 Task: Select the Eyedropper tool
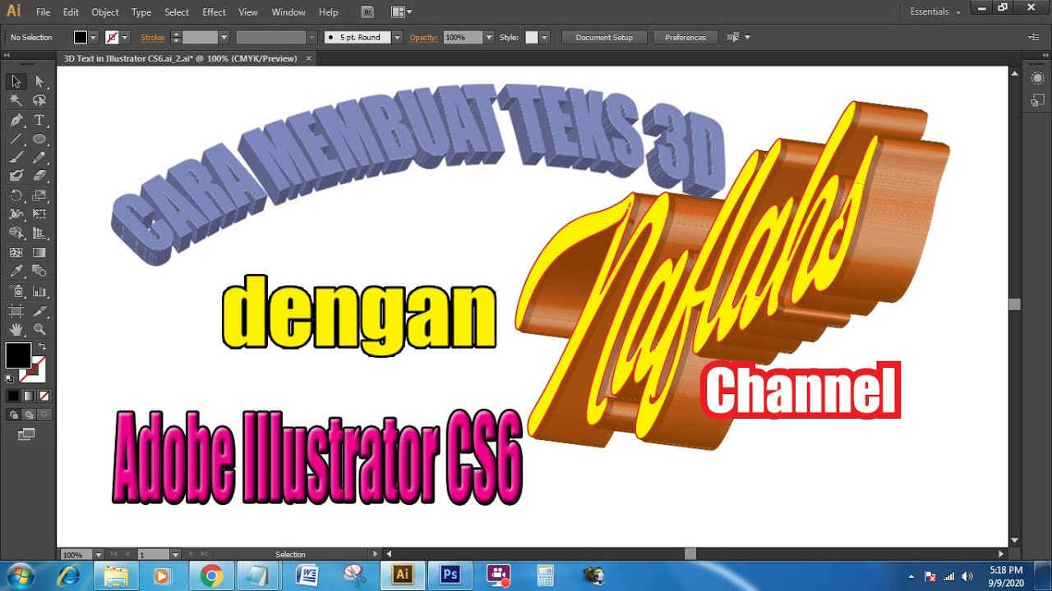(16, 272)
